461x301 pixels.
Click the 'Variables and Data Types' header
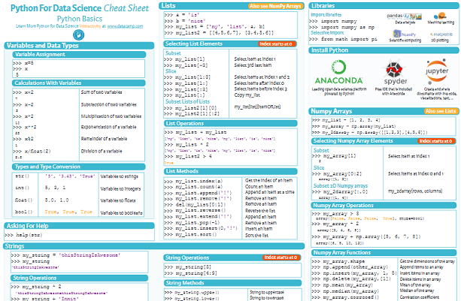pyautogui.click(x=79, y=46)
